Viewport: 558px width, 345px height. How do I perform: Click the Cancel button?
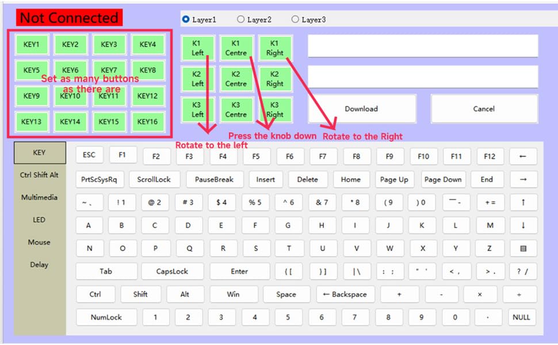click(x=484, y=109)
